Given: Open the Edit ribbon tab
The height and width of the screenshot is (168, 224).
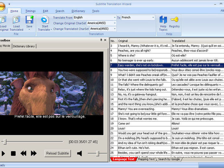Looking at the screenshot, I should [x=45, y=11].
